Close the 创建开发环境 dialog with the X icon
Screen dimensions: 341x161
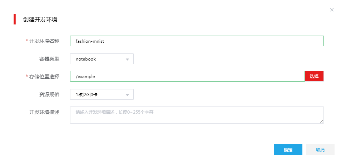pyautogui.click(x=332, y=10)
